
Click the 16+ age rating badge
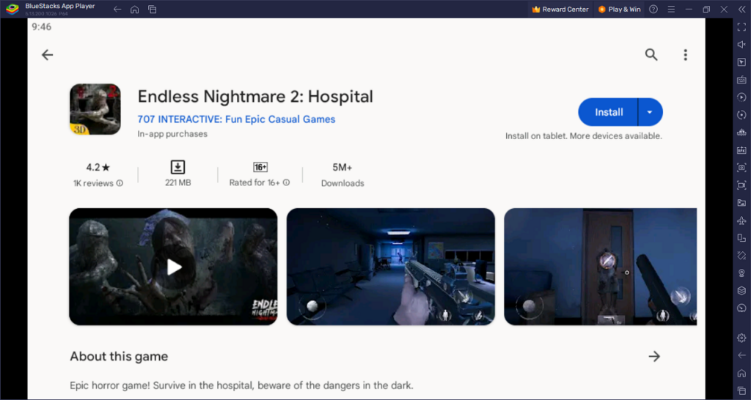260,167
